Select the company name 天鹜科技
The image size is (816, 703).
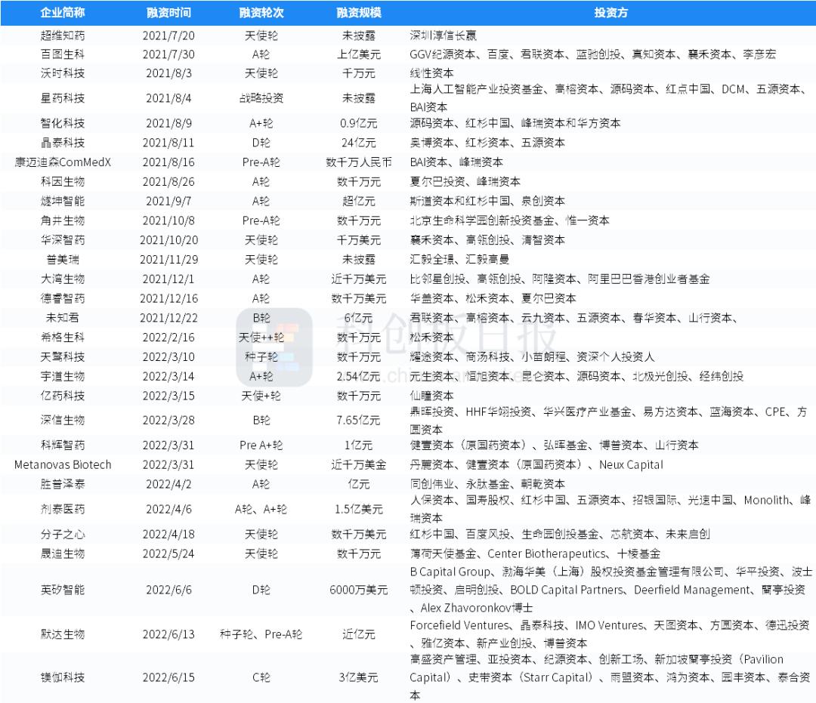coord(63,356)
